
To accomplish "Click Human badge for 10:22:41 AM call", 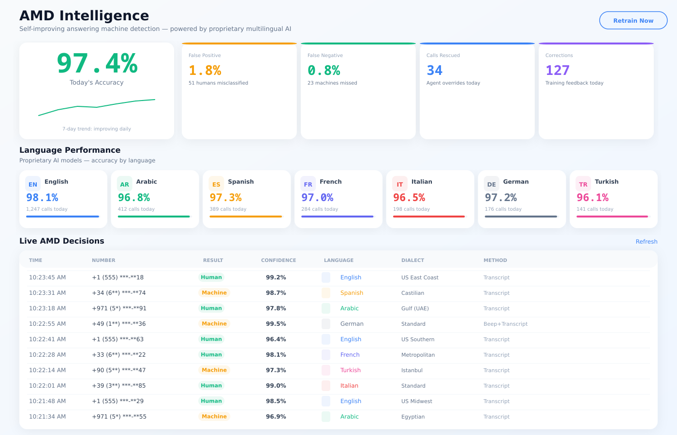I will pyautogui.click(x=211, y=339).
